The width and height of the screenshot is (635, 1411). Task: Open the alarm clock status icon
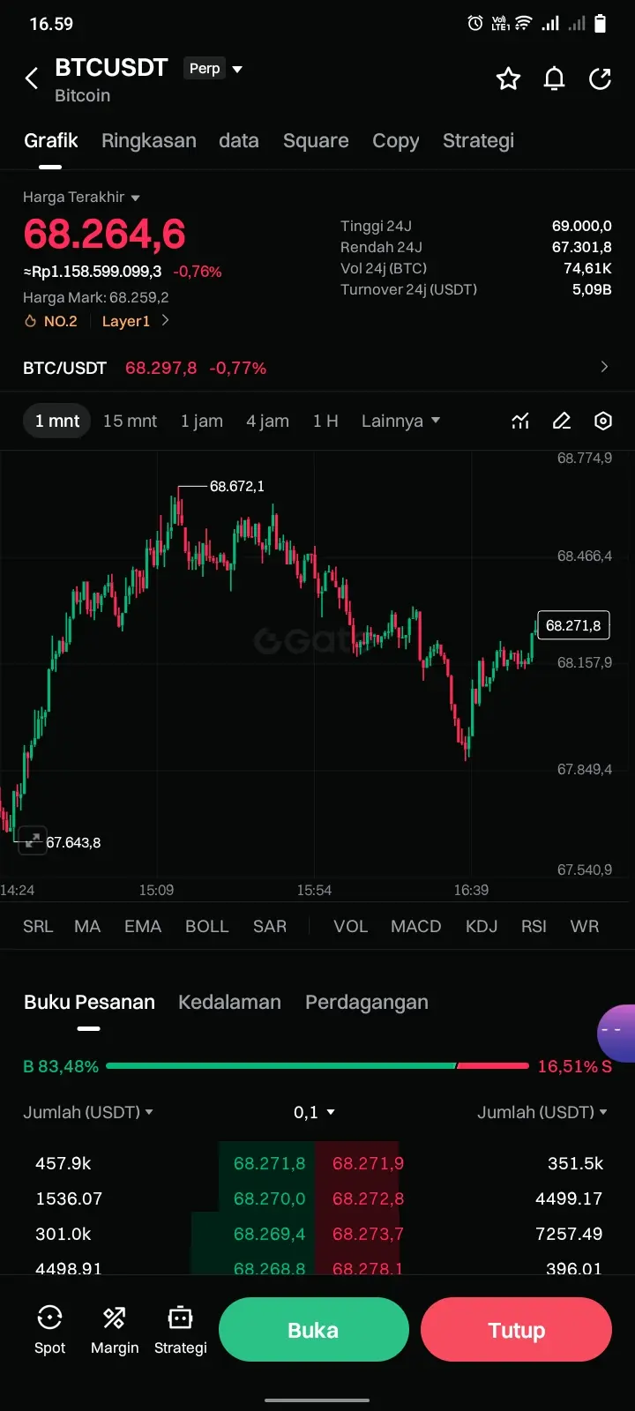point(475,24)
